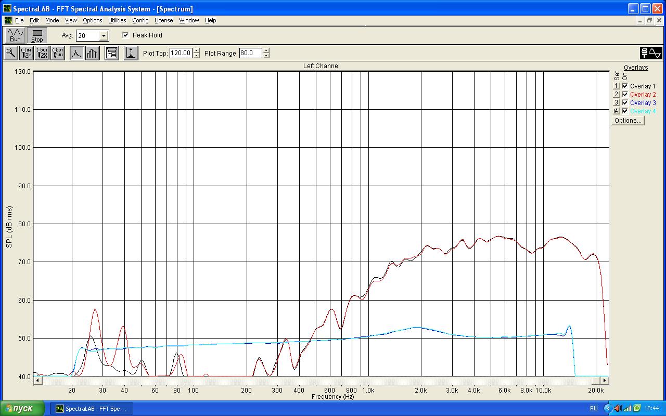Switch to line graph display
This screenshot has height=416, width=666.
point(77,53)
